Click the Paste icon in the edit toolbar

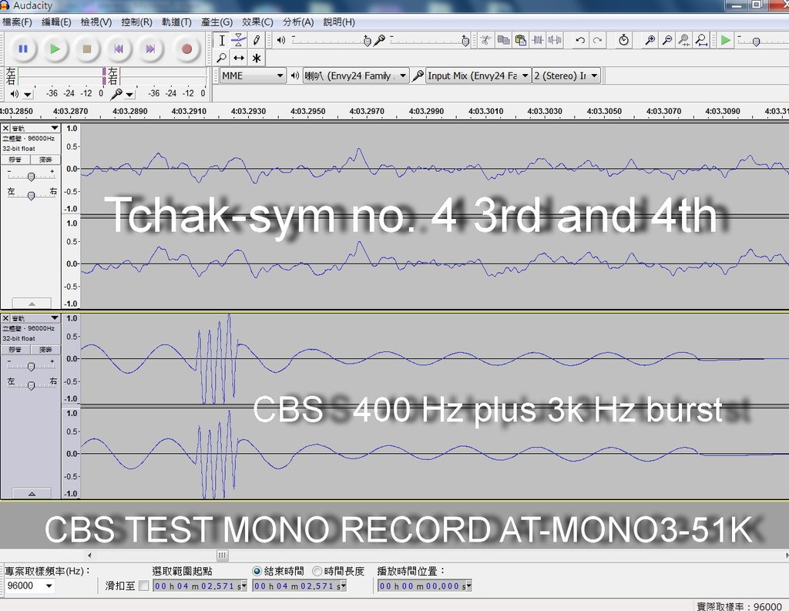coord(521,40)
